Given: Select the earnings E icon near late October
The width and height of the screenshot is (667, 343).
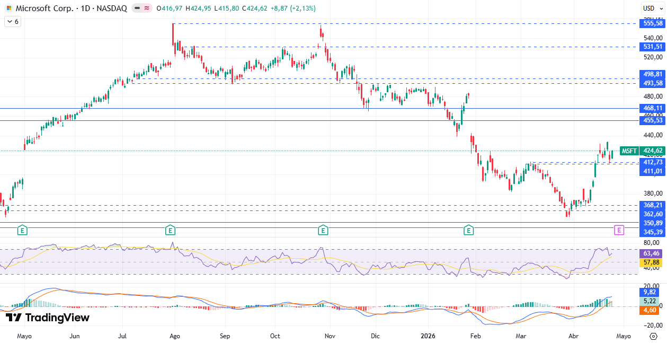Looking at the screenshot, I should click(x=323, y=230).
